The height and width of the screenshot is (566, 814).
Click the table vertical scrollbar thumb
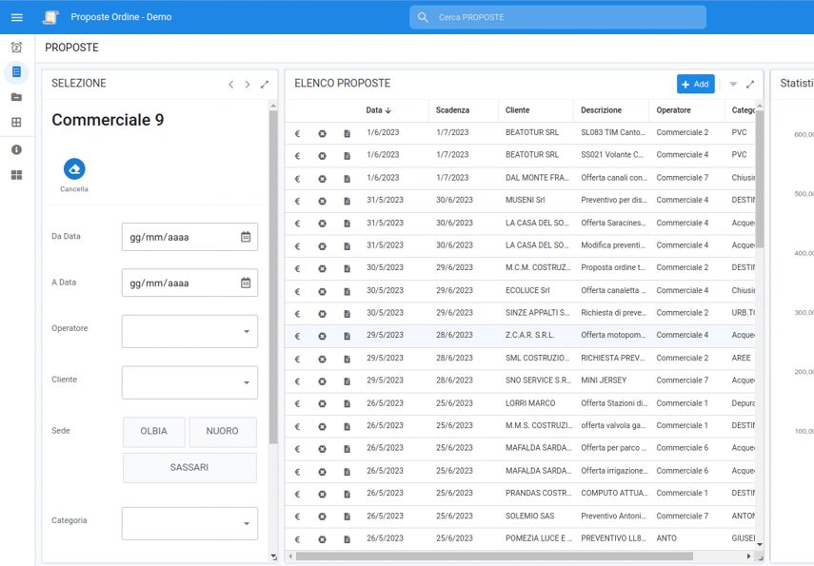pos(759,179)
